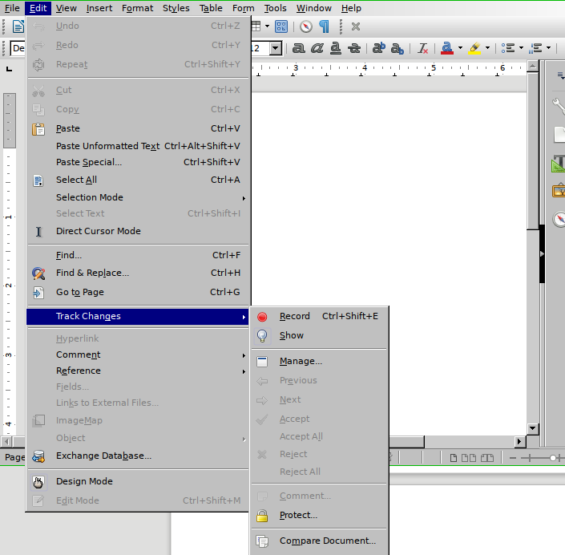The image size is (565, 555).
Task: Click the New Document toolbar icon
Action: (x=18, y=26)
